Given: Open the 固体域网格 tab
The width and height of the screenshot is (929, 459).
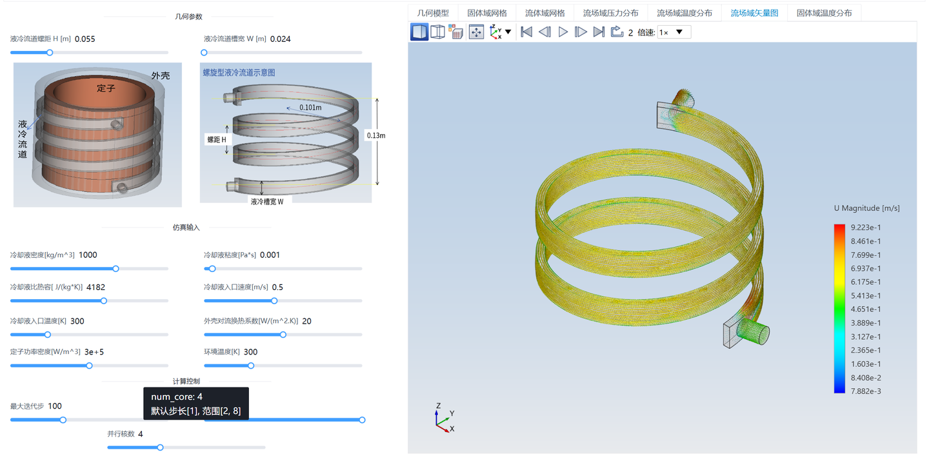Looking at the screenshot, I should point(487,13).
